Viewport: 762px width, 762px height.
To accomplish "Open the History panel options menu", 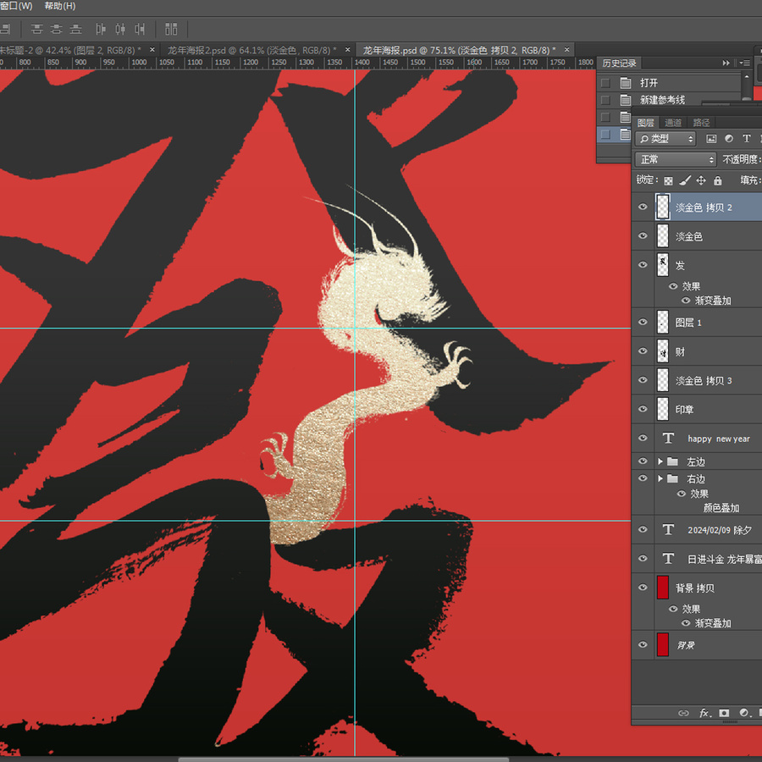I will (x=744, y=63).
